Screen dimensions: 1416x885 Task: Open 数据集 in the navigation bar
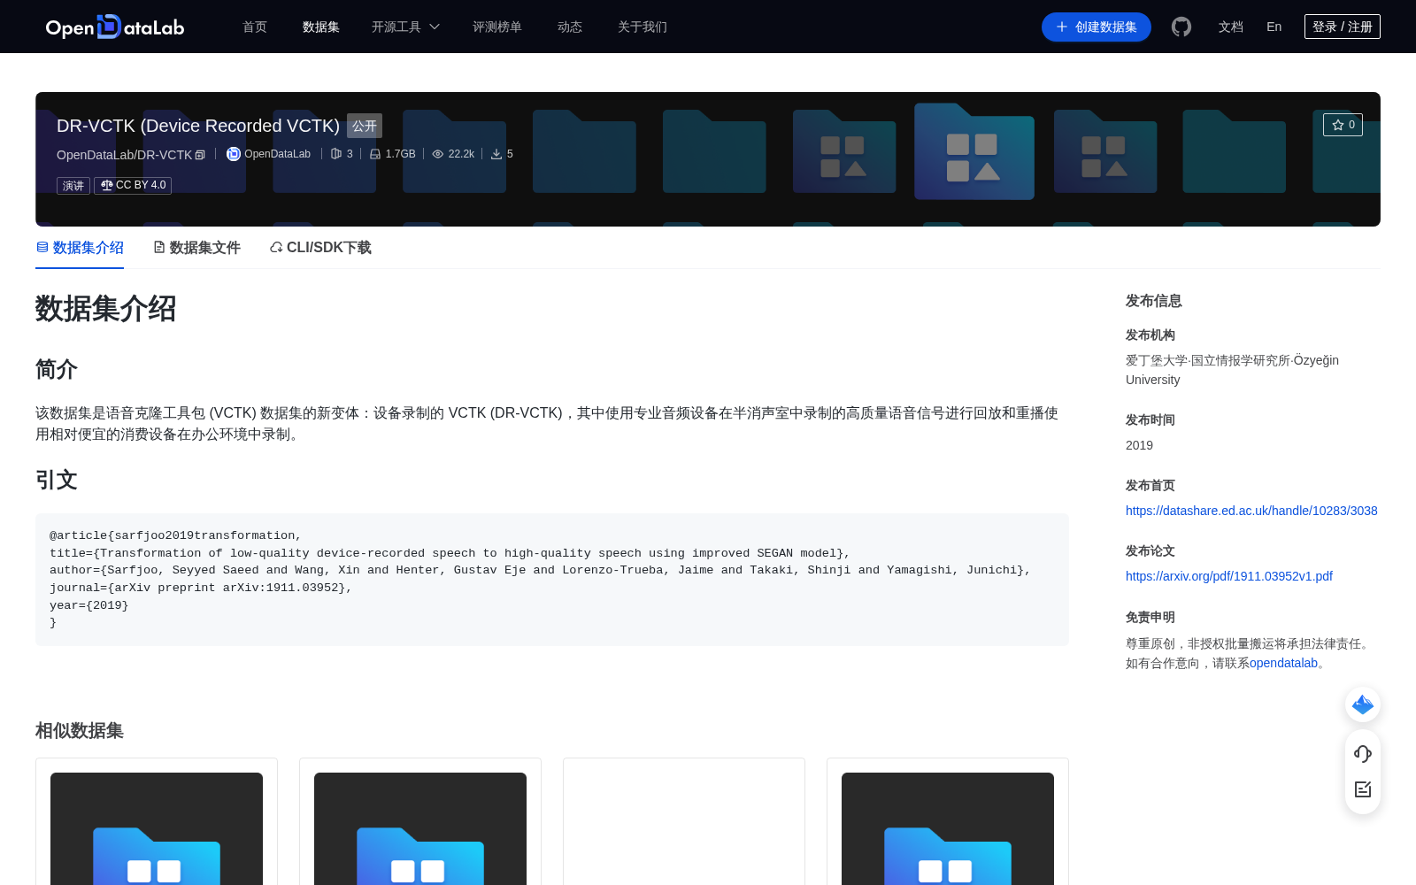coord(321,27)
